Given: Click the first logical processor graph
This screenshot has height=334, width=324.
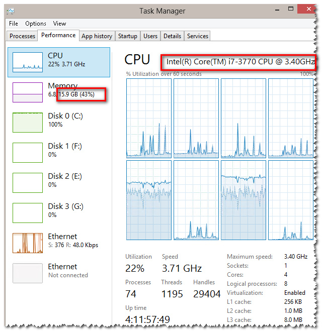Looking at the screenshot, I should (149, 118).
